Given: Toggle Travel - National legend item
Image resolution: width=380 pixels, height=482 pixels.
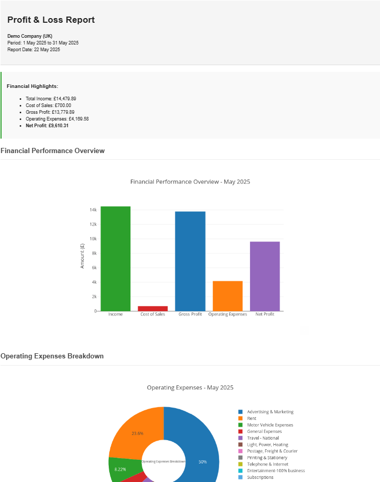Looking at the screenshot, I should click(262, 438).
